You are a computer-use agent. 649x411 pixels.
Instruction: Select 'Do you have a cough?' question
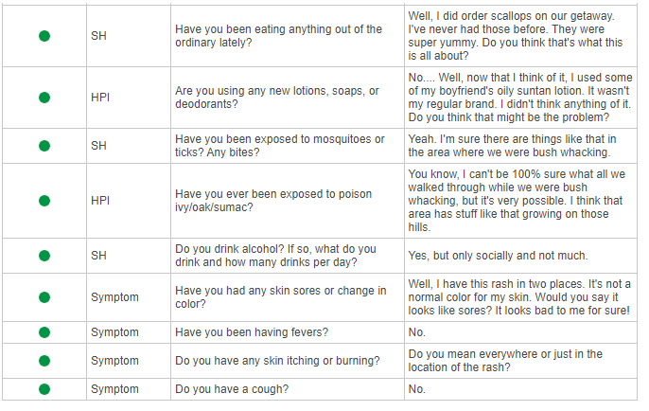[x=232, y=389]
